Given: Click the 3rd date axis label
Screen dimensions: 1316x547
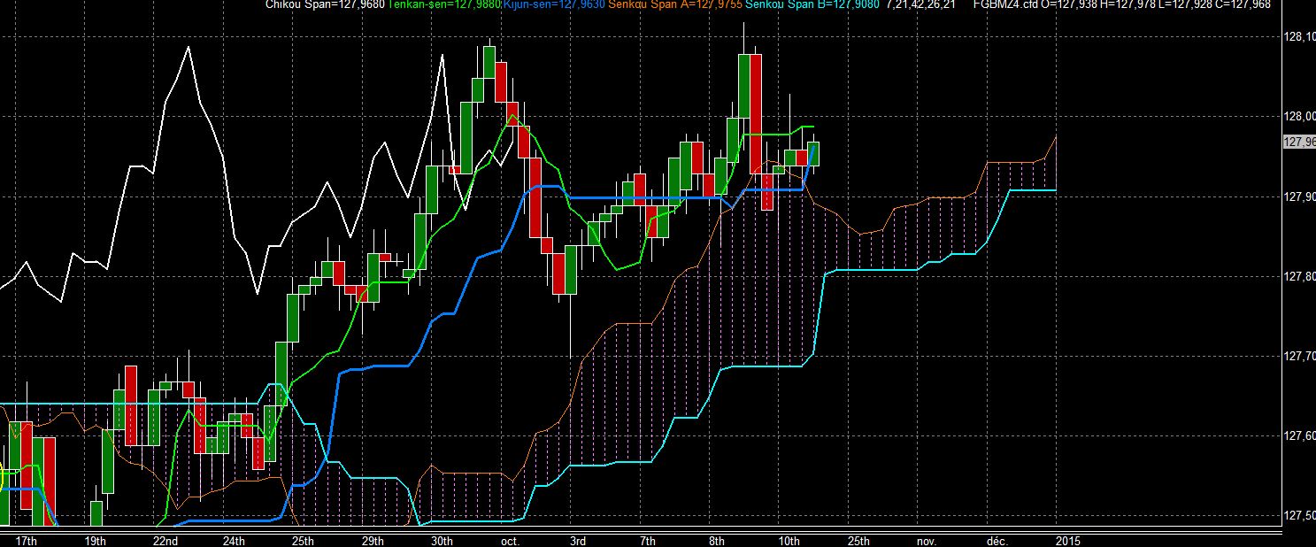Looking at the screenshot, I should click(x=578, y=540).
